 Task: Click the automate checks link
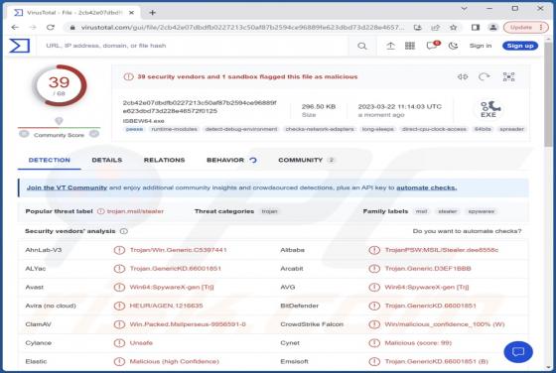427,187
